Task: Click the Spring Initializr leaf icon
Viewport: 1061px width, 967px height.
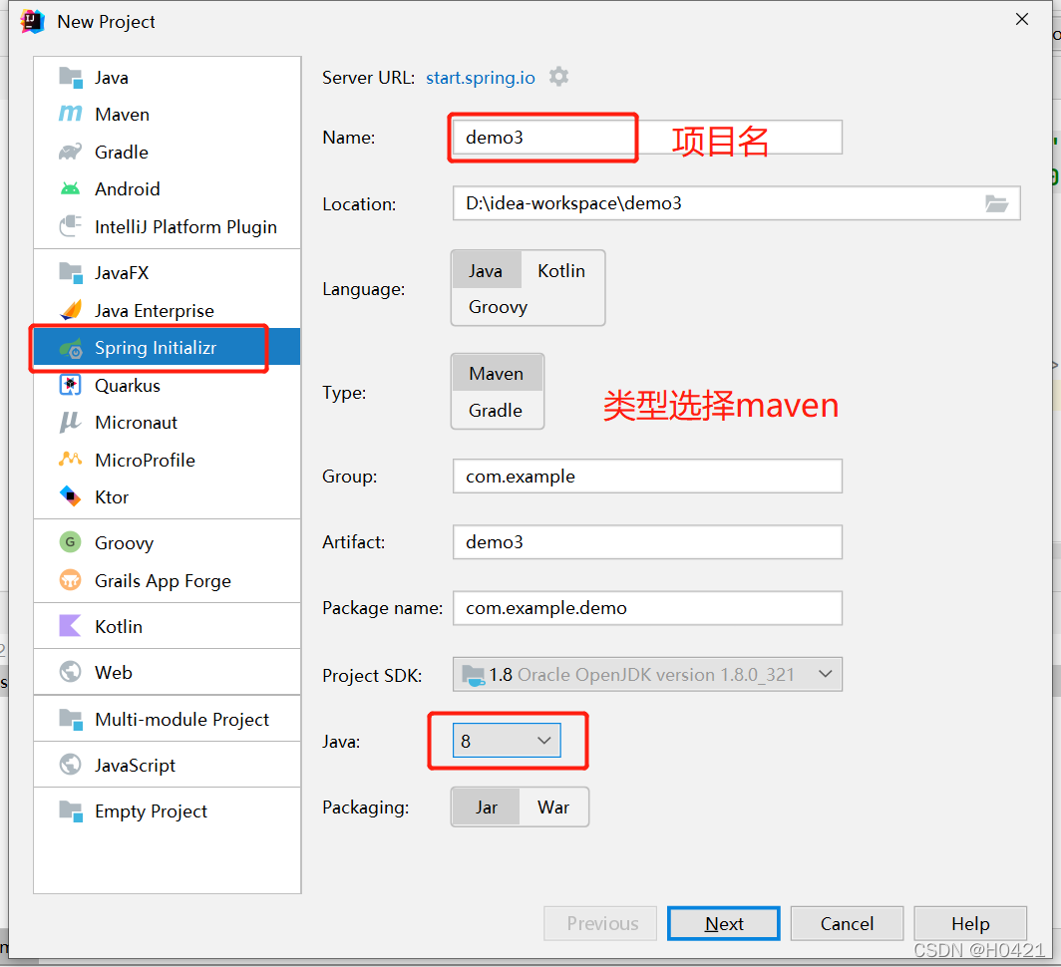Action: [x=71, y=348]
